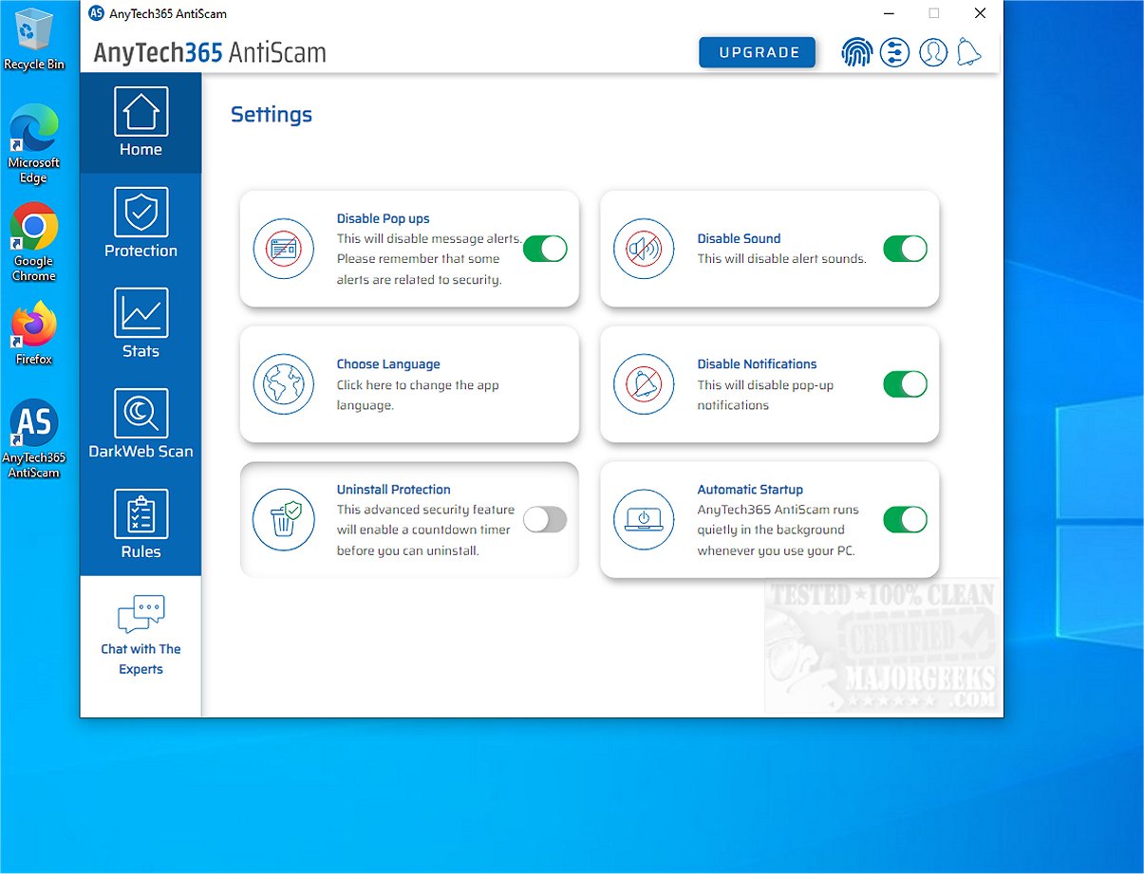Open the Rules sidebar tab

141,525
